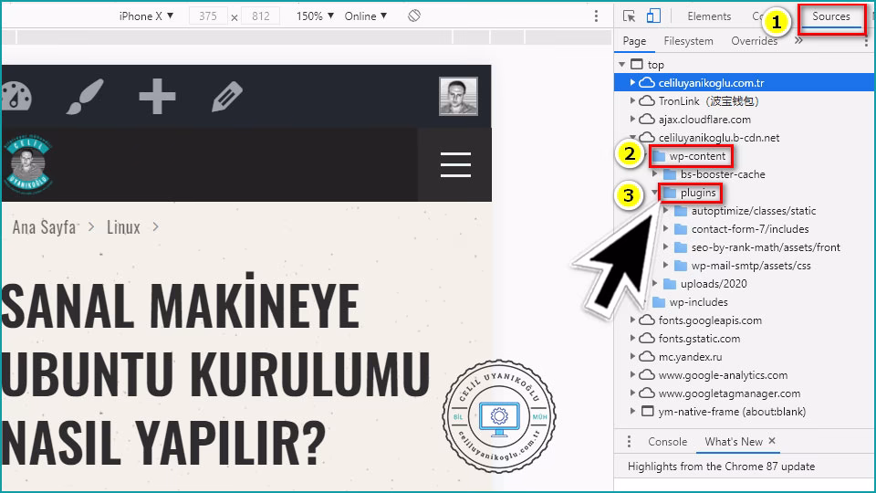The width and height of the screenshot is (876, 493).
Task: Expand fonts.gstatic.com node arrow
Action: click(632, 338)
